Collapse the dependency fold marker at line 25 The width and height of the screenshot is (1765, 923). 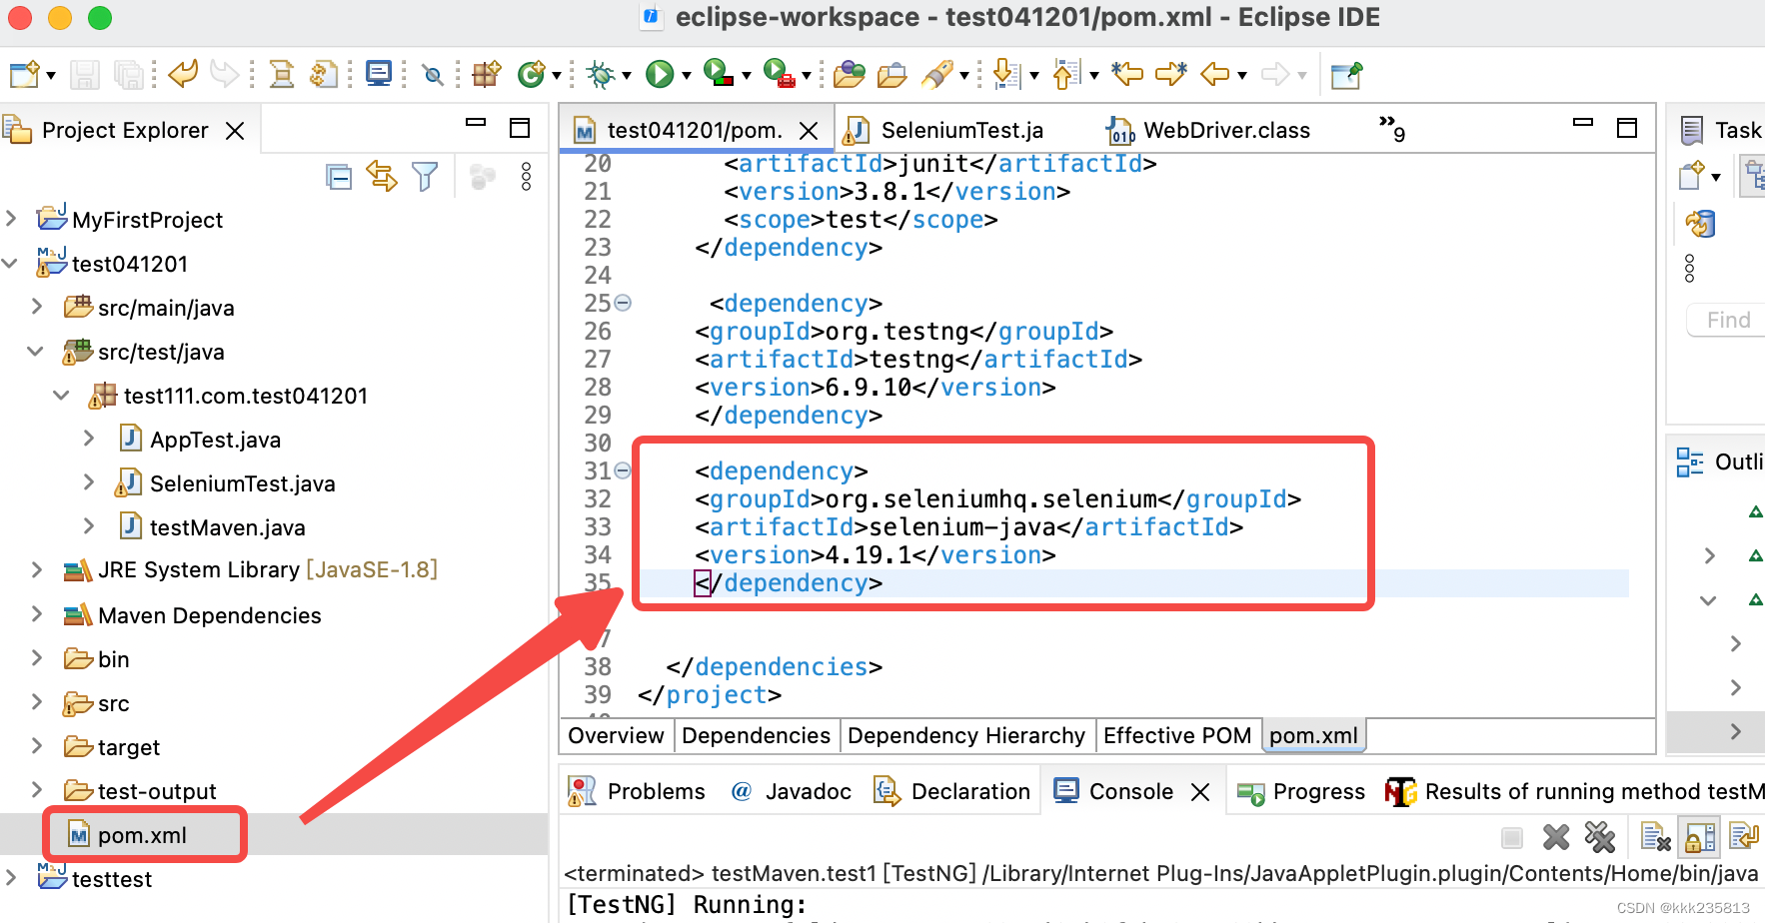coord(623,303)
